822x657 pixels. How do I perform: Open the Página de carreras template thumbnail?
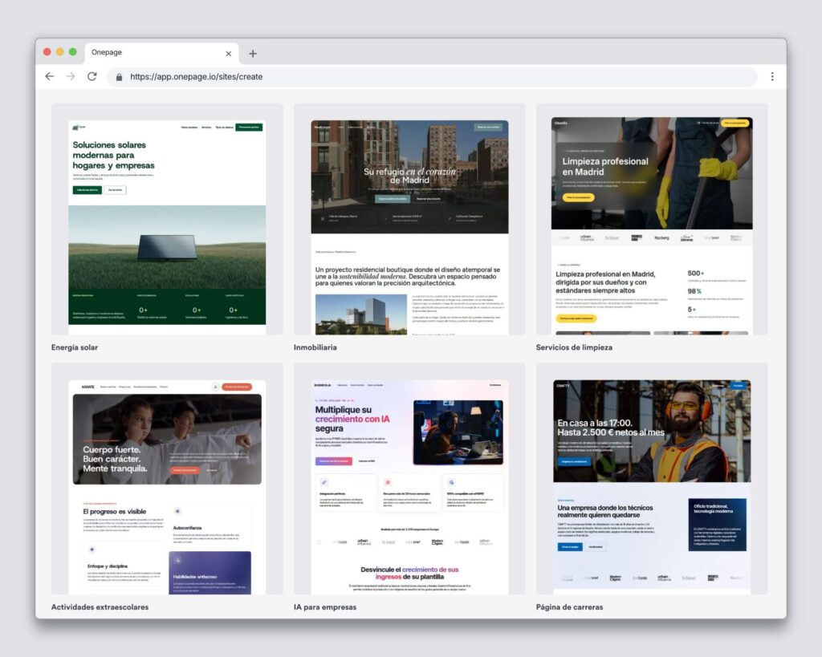pyautogui.click(x=652, y=479)
